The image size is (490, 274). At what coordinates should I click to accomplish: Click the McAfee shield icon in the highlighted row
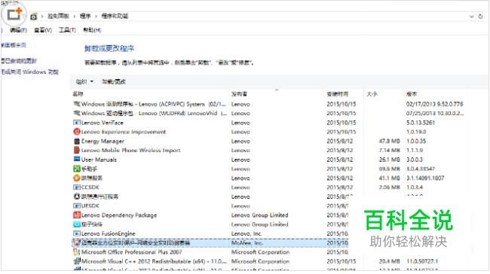point(77,242)
